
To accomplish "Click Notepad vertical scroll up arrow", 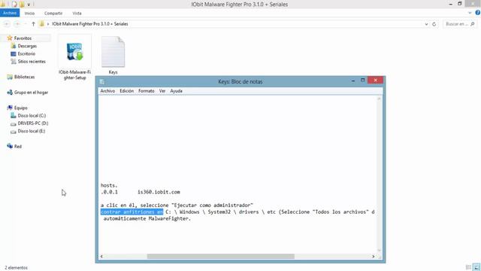I will click(x=379, y=99).
